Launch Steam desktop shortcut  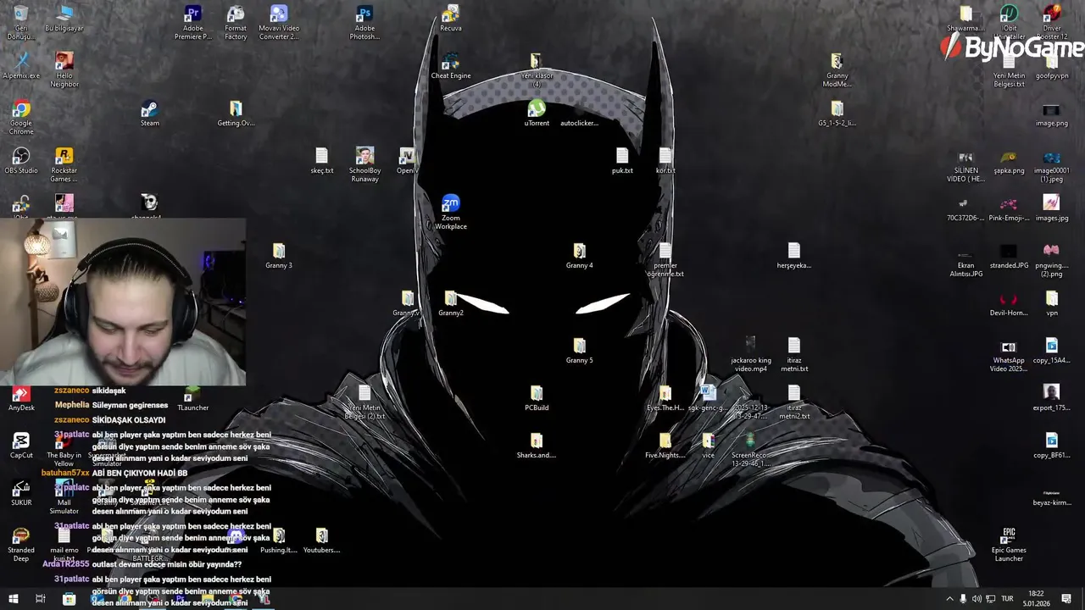coord(150,114)
